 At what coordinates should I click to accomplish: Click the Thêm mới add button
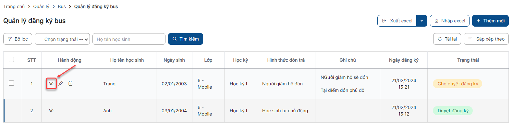(490, 21)
